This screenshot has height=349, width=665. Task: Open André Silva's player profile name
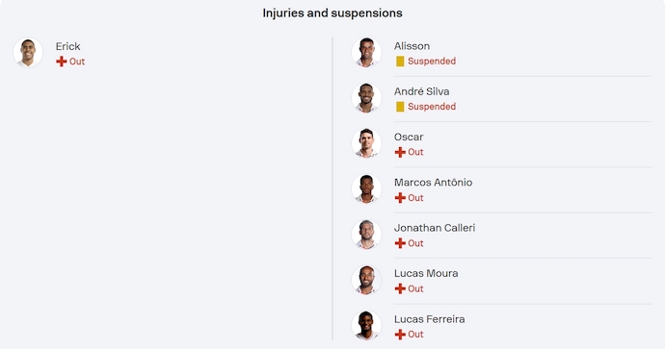tap(421, 91)
